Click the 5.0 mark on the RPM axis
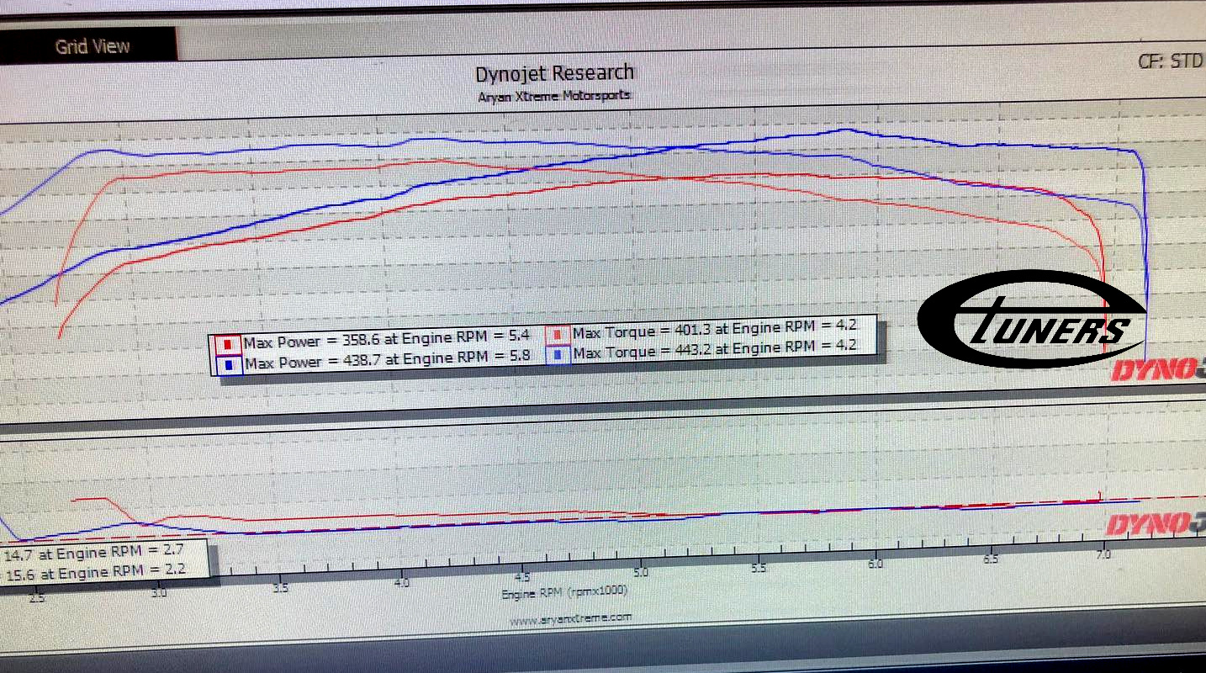This screenshot has width=1206, height=673. pos(640,571)
